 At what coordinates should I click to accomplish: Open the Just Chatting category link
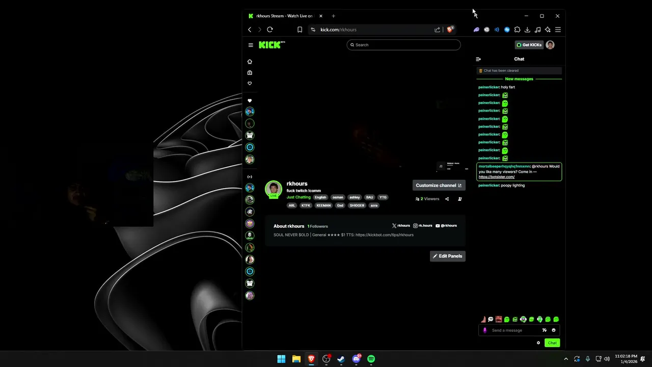[x=298, y=197]
